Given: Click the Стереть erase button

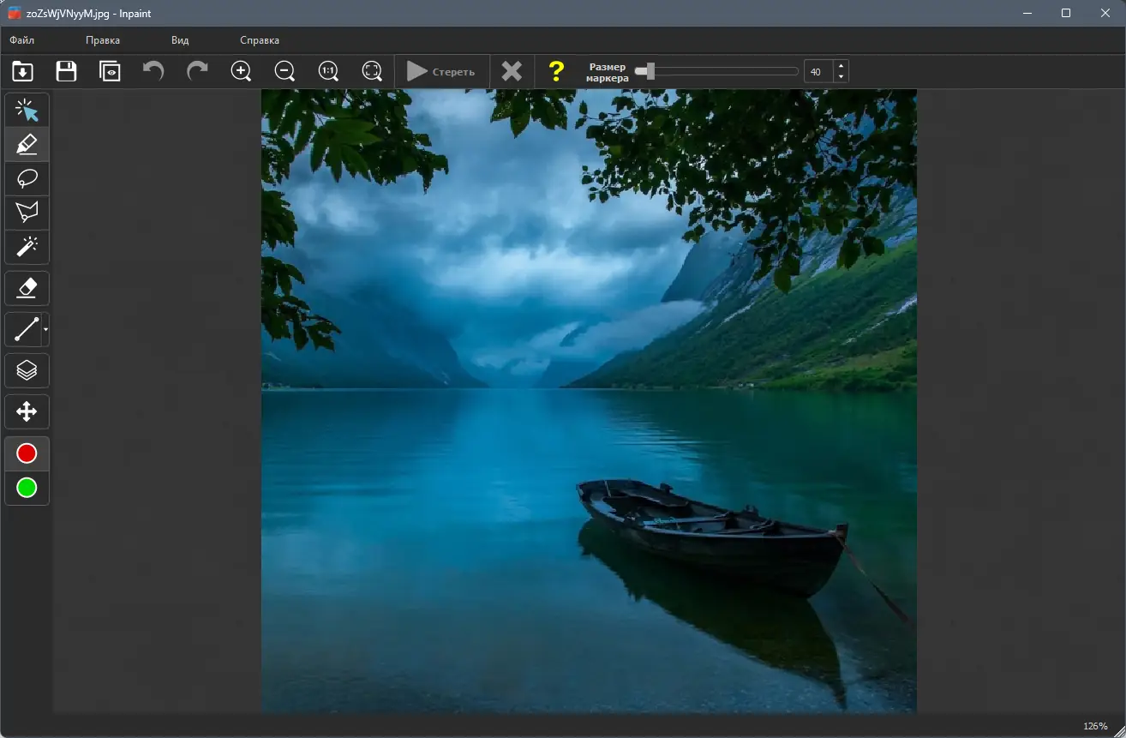Looking at the screenshot, I should [441, 72].
